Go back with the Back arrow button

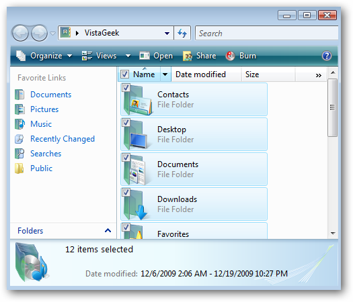pyautogui.click(x=20, y=34)
